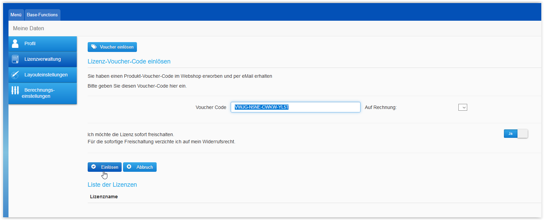Image resolution: width=544 pixels, height=220 pixels.
Task: Switch to the Base-Functions tab
Action: coord(42,15)
